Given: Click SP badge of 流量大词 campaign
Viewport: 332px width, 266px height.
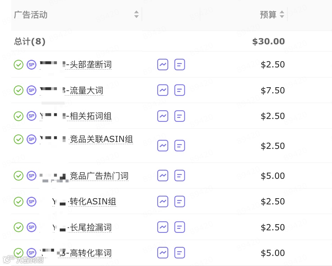Looking at the screenshot, I should [31, 90].
